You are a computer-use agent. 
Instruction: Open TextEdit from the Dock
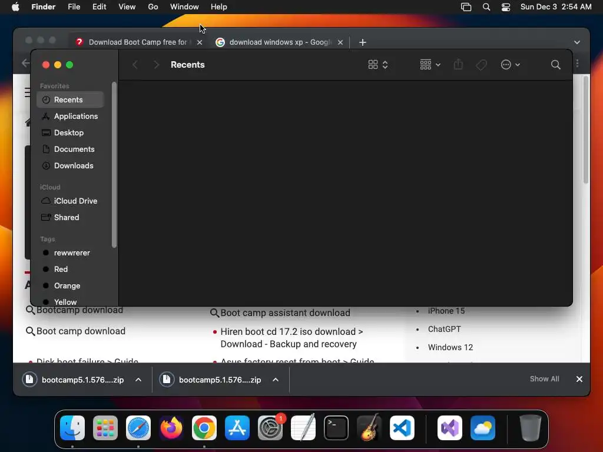click(x=303, y=428)
